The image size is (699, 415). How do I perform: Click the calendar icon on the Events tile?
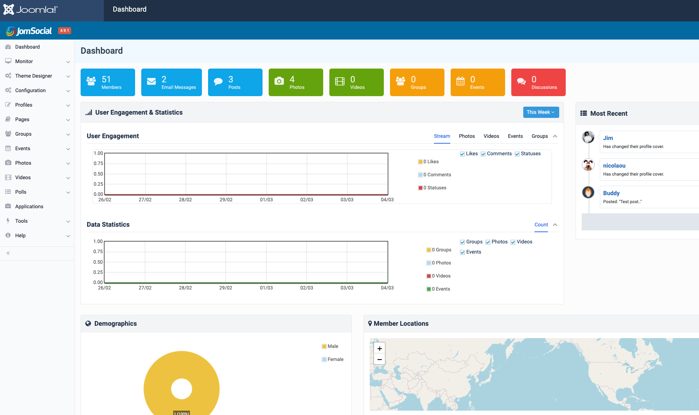(x=460, y=81)
